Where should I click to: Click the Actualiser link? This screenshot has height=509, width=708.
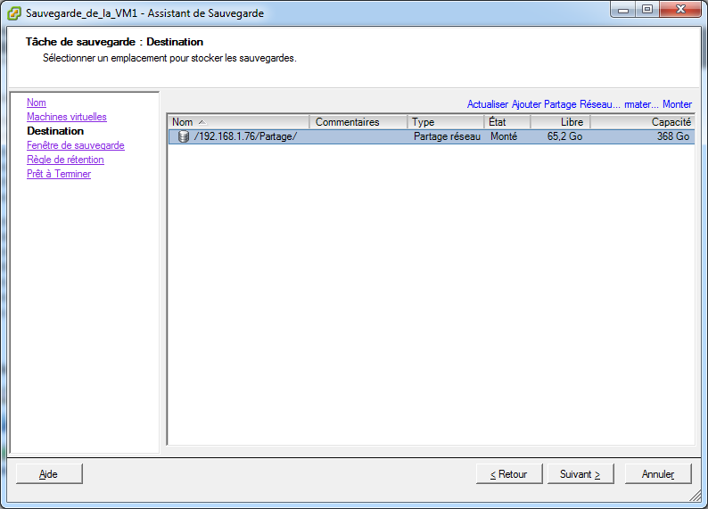[x=487, y=104]
